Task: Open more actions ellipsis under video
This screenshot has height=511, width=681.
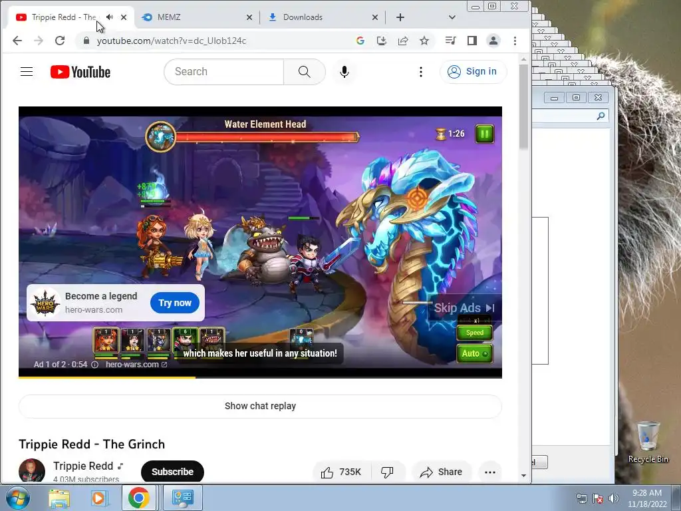Action: pyautogui.click(x=490, y=472)
